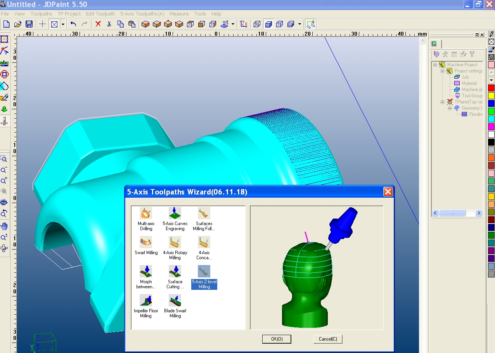This screenshot has height=353, width=495.
Task: Choose Blade Swarf Milling icon
Action: (x=175, y=306)
